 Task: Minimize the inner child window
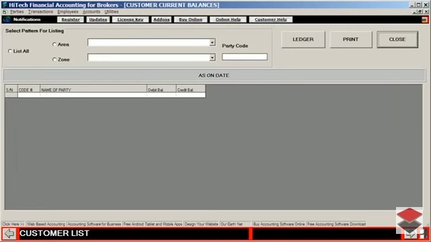[x=415, y=12]
